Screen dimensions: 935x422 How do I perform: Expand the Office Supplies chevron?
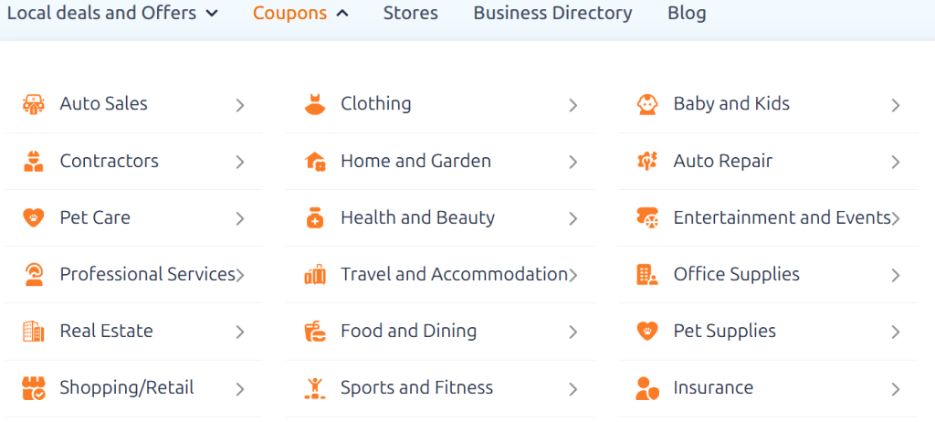(x=896, y=276)
